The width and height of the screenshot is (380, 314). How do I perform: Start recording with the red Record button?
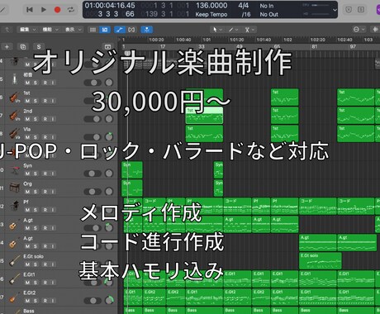(57, 10)
